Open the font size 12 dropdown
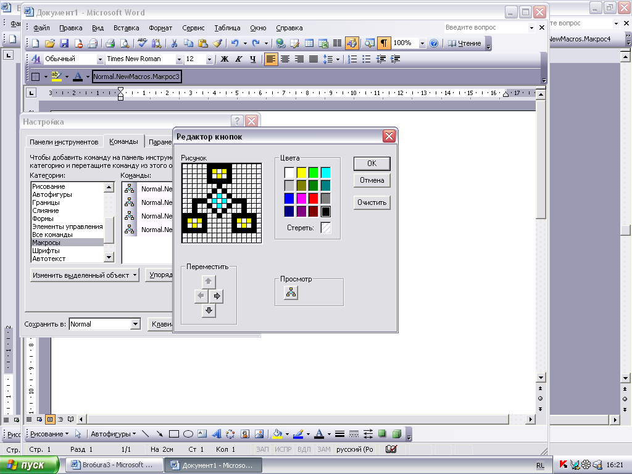Image resolution: width=632 pixels, height=474 pixels. point(209,59)
